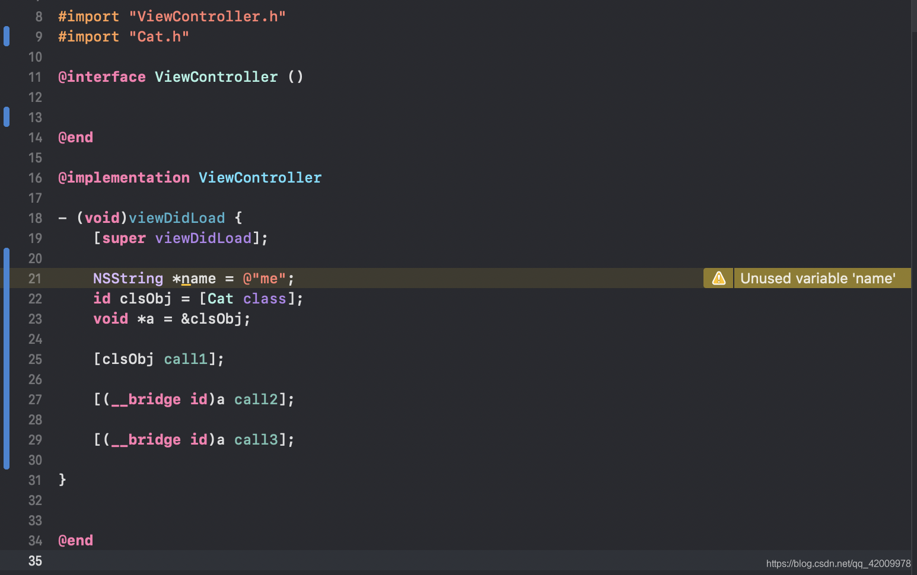Click the __bridge keyword on line 27

point(146,400)
